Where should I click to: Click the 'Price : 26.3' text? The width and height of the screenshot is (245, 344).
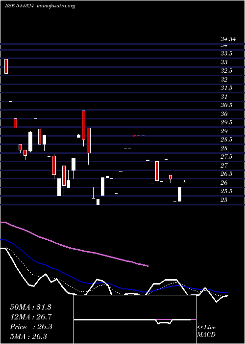tap(31, 327)
